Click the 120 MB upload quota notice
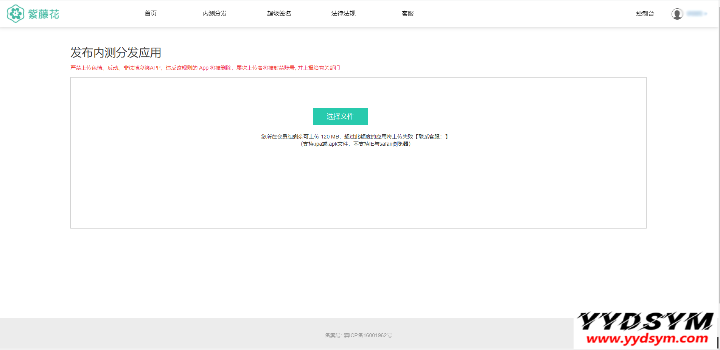Image resolution: width=720 pixels, height=350 pixels. coord(354,137)
